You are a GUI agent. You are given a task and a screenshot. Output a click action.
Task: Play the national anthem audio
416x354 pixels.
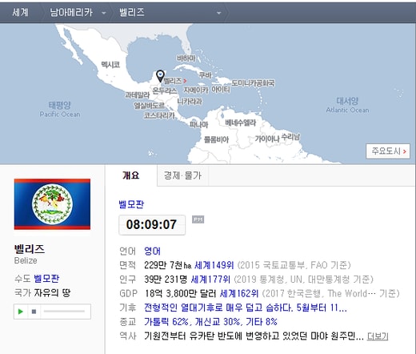tap(21, 312)
